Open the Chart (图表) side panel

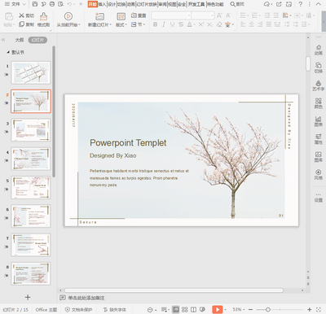pyautogui.click(x=319, y=121)
